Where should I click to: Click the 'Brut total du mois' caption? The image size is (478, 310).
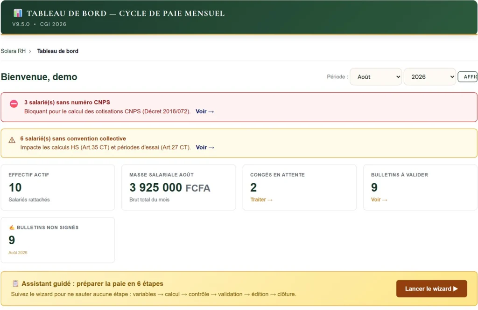point(149,200)
